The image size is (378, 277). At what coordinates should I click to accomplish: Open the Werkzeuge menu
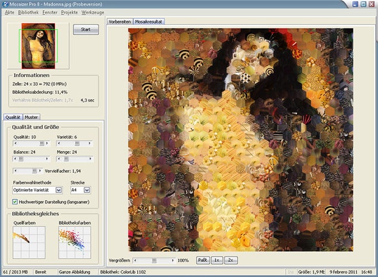93,12
